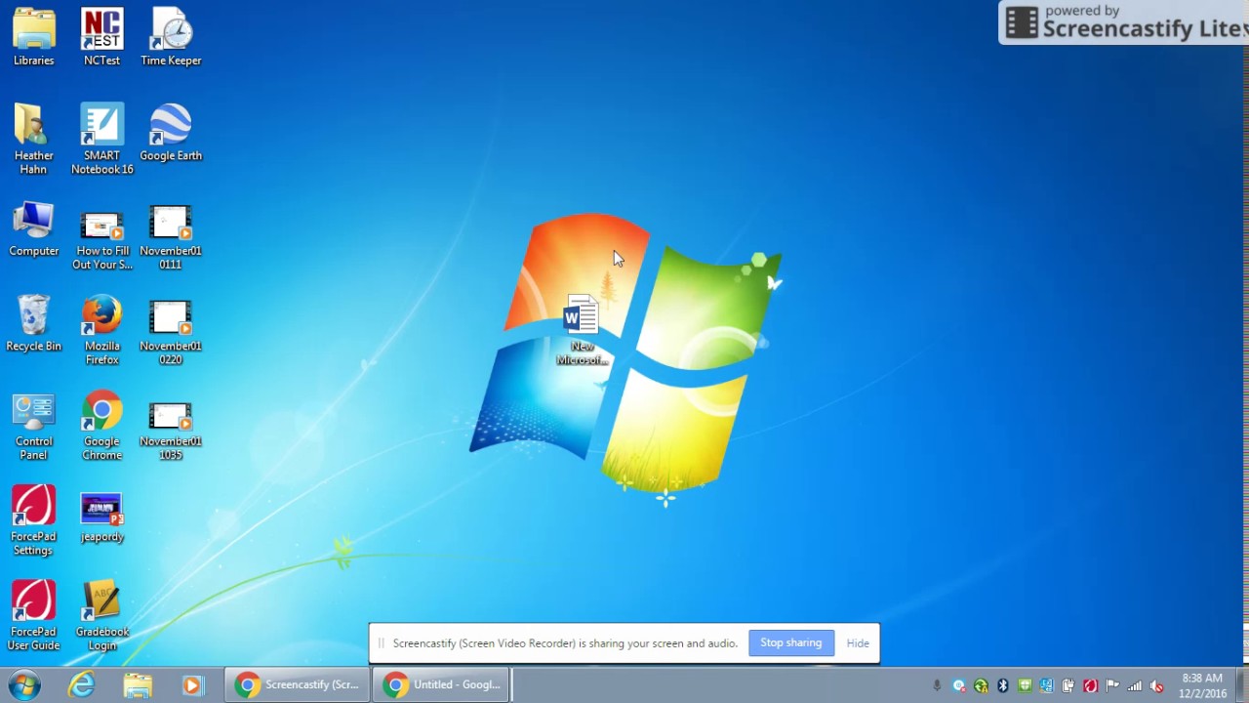The width and height of the screenshot is (1249, 703).
Task: Select the NCTest desktop shortcut
Action: 101,37
